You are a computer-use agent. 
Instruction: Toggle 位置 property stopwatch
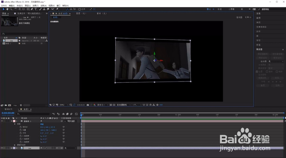pos(21,130)
